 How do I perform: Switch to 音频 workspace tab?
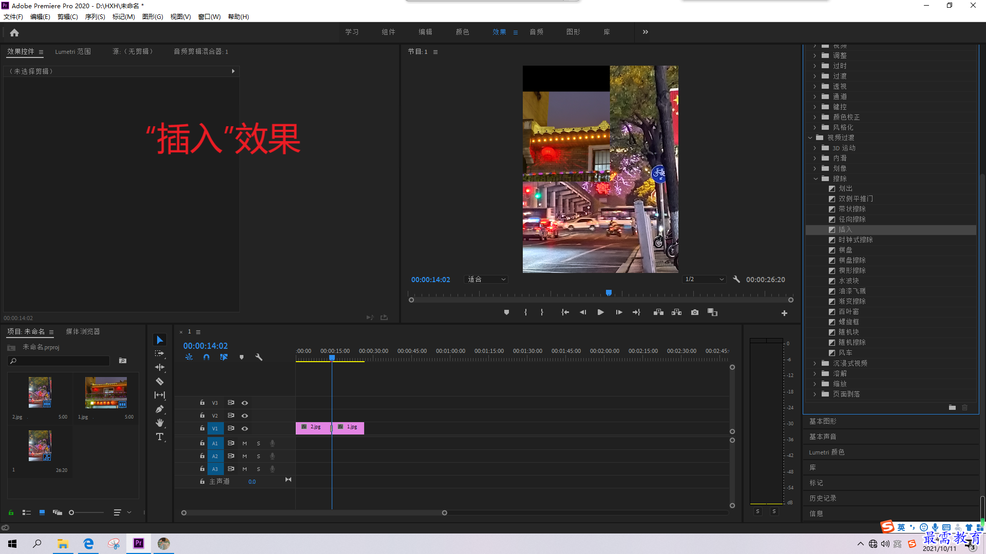[x=537, y=32]
